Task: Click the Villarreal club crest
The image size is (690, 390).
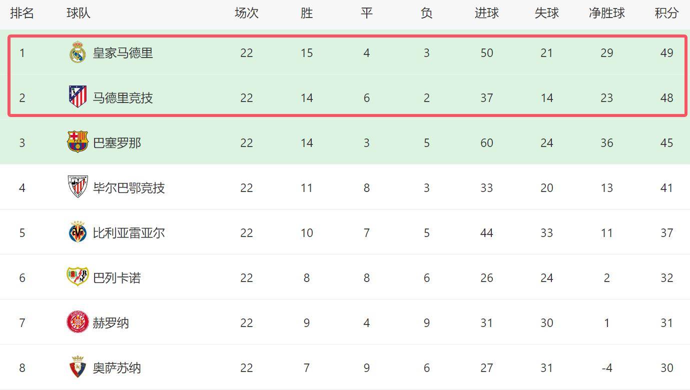Action: tap(78, 232)
